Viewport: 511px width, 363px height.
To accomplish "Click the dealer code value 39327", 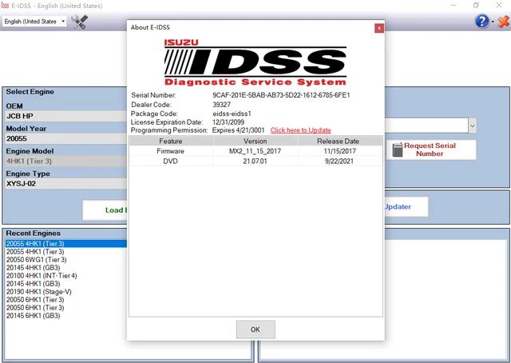I will point(222,105).
